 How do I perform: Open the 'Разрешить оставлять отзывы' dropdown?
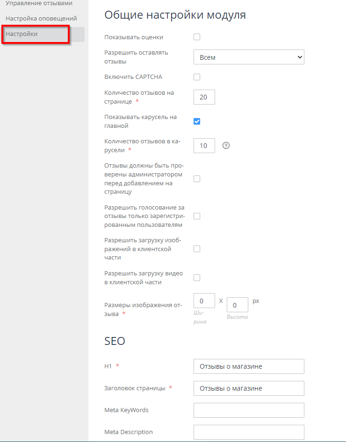[x=249, y=57]
